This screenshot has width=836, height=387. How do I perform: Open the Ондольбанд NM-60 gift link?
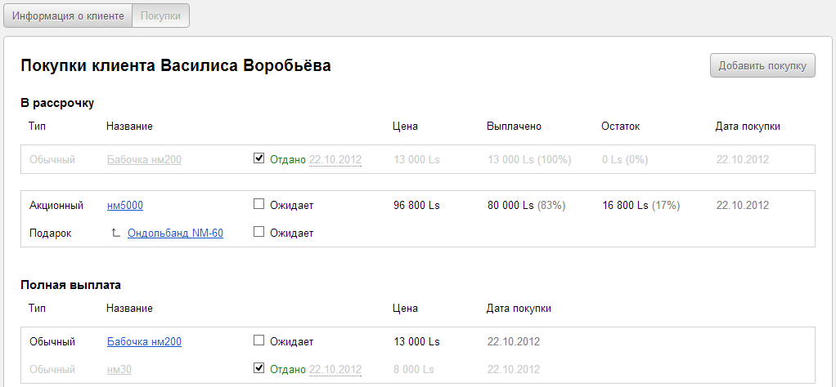175,234
